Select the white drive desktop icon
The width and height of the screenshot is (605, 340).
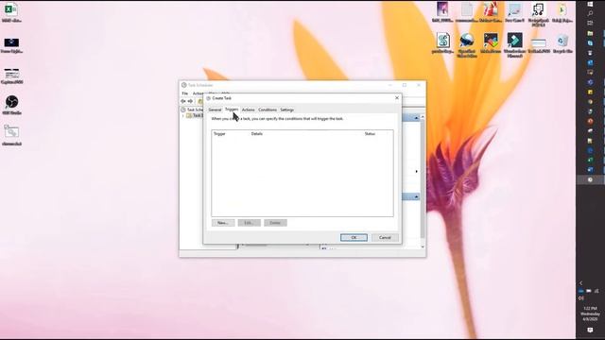coord(538,44)
